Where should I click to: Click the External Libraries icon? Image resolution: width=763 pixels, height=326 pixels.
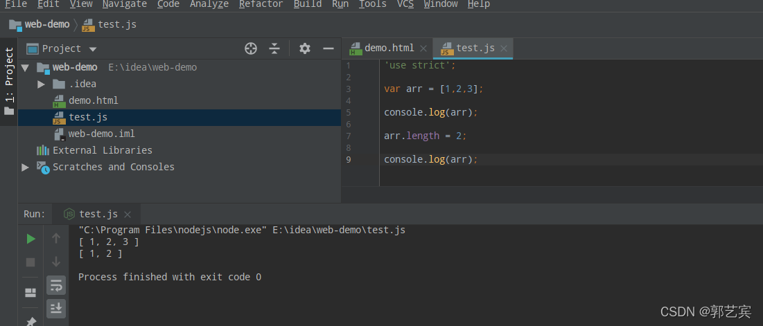click(x=43, y=150)
